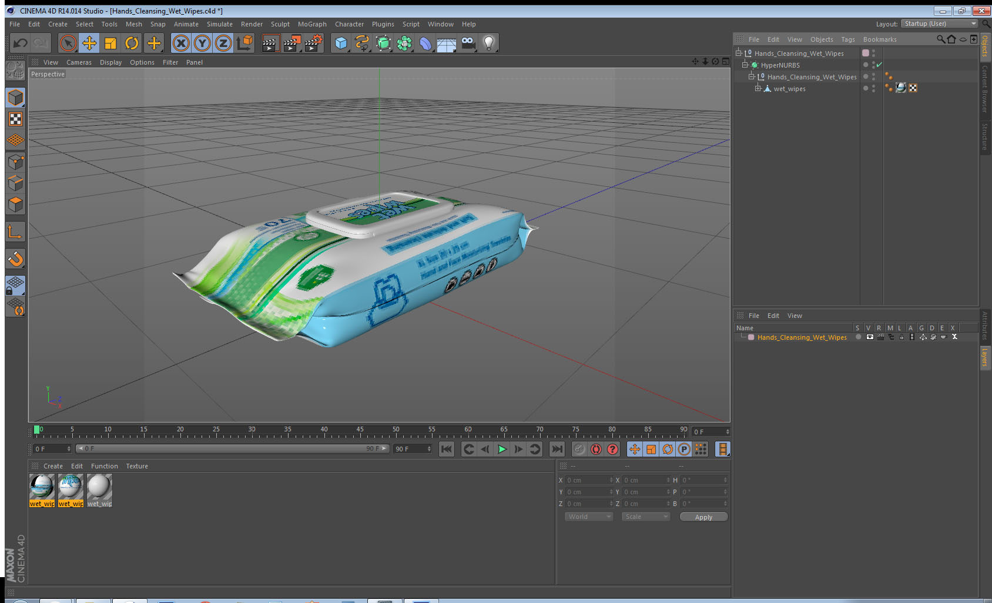Click the axis tool icon in left toolbar
Screen dimensions: 992x603
click(15, 232)
